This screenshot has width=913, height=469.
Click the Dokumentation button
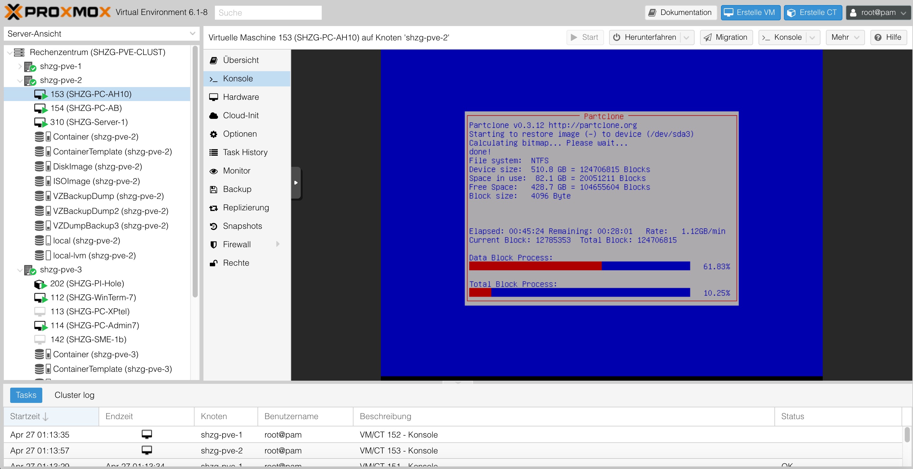[681, 12]
